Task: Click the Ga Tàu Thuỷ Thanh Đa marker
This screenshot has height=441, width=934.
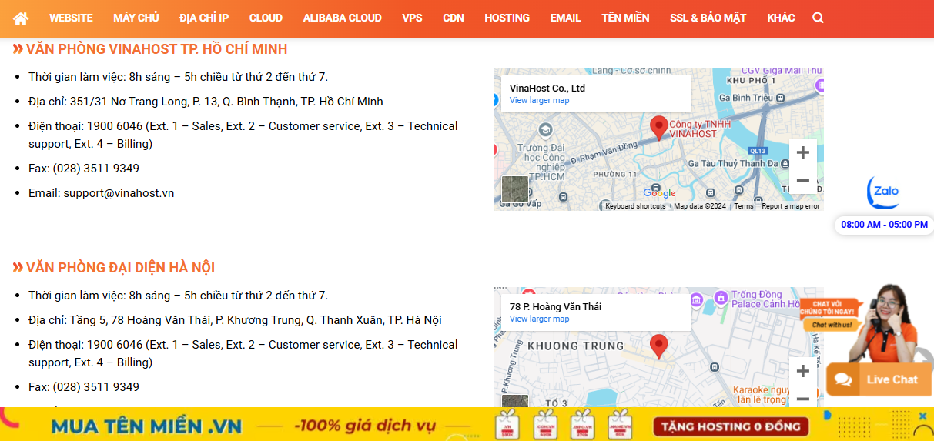Action: click(784, 164)
